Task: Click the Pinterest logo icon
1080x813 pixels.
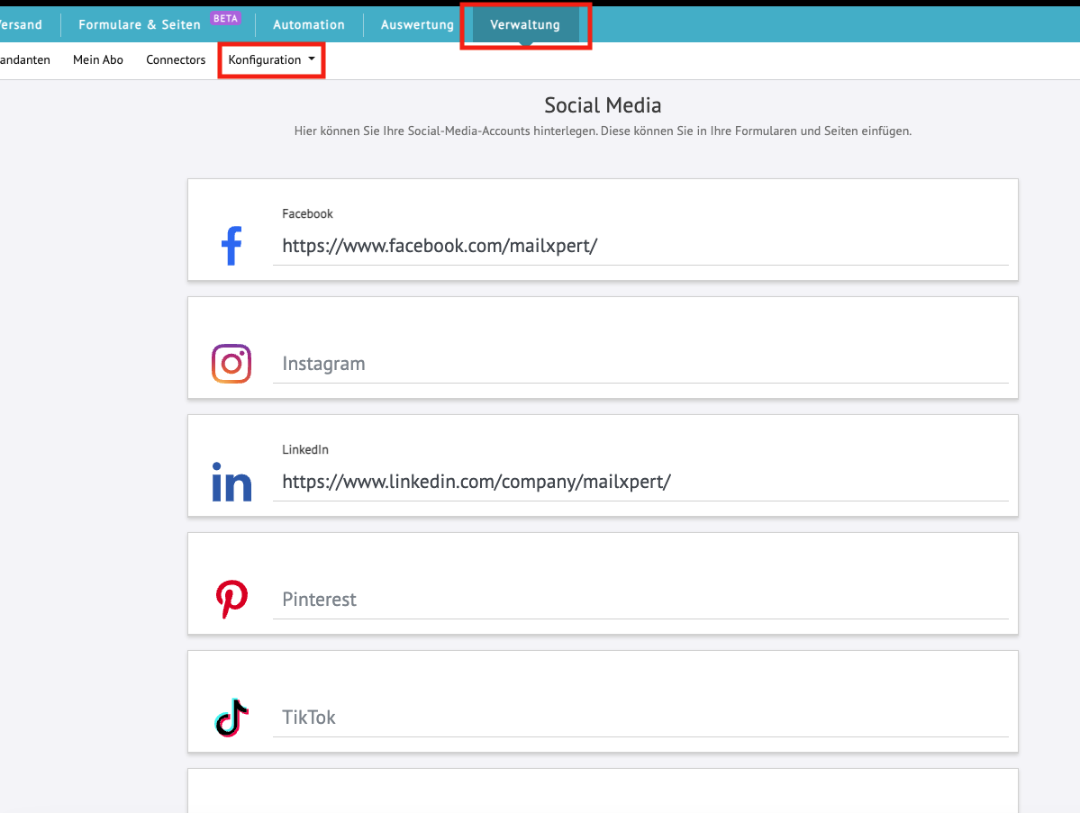Action: (231, 600)
